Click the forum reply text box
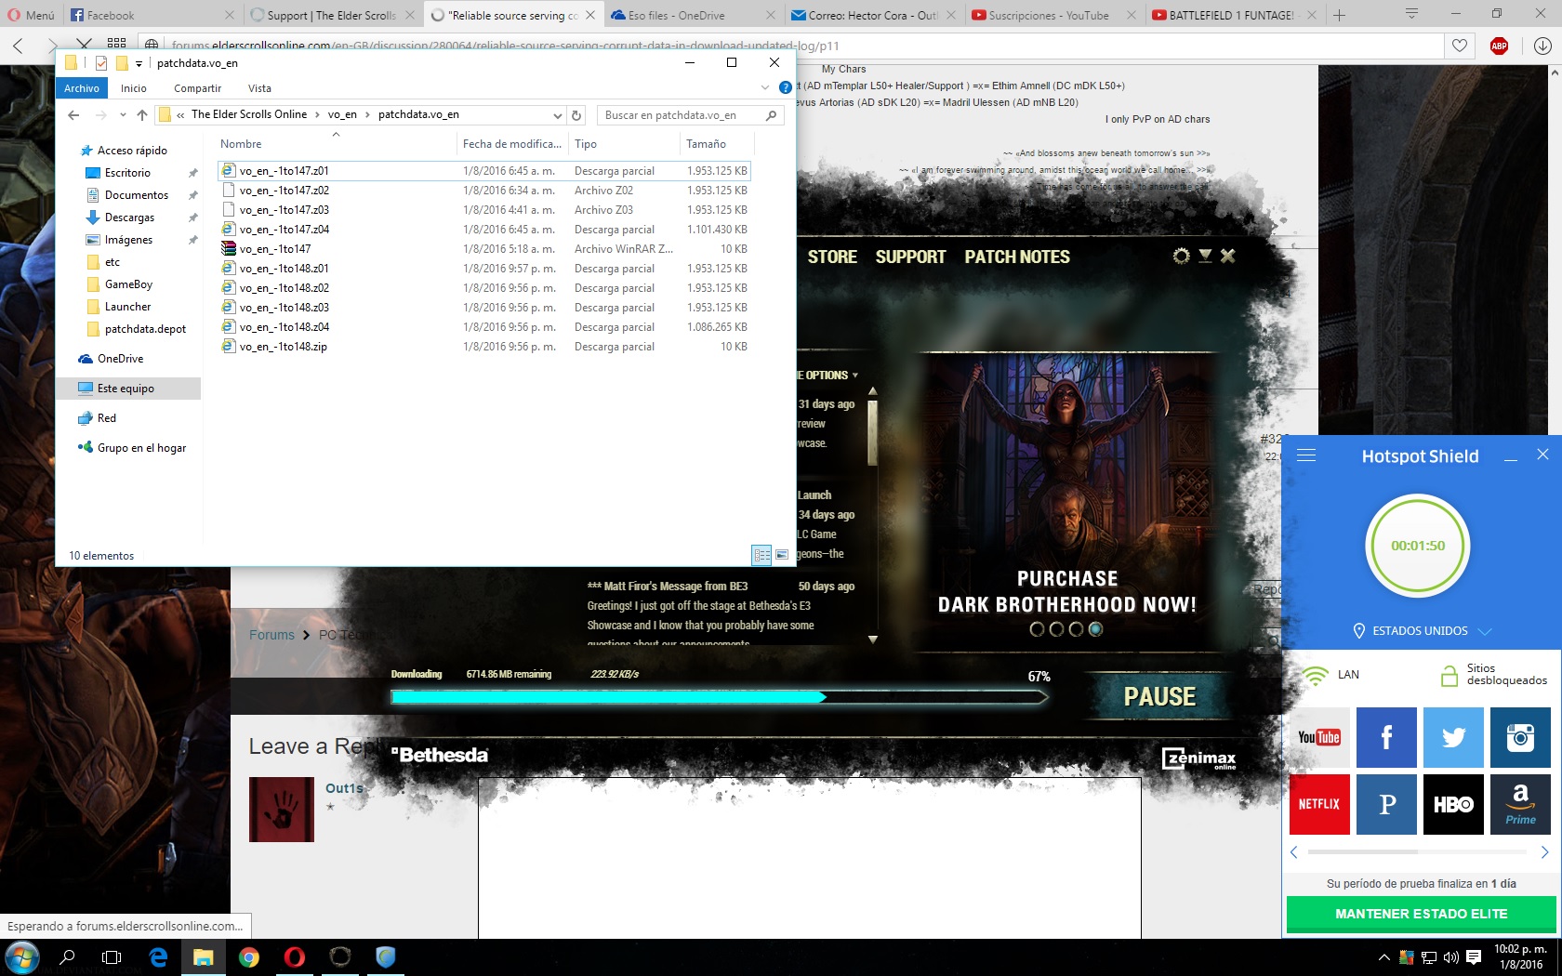The image size is (1562, 976). tap(809, 858)
